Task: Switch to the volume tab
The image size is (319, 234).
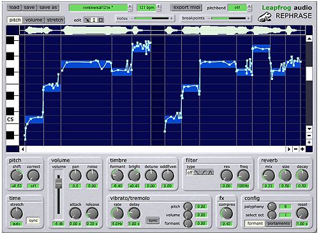Action: [34, 20]
